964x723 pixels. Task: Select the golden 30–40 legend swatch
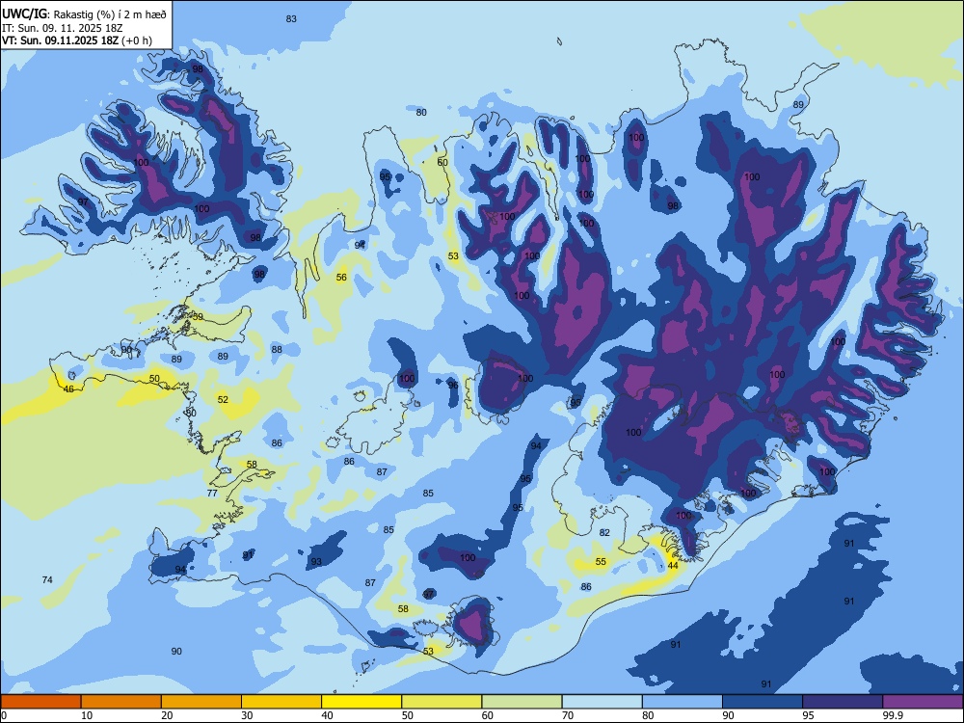281,702
